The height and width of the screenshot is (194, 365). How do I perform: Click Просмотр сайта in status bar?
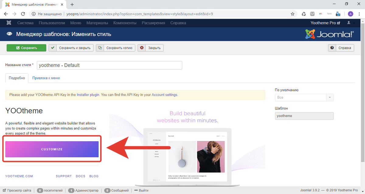[17, 190]
